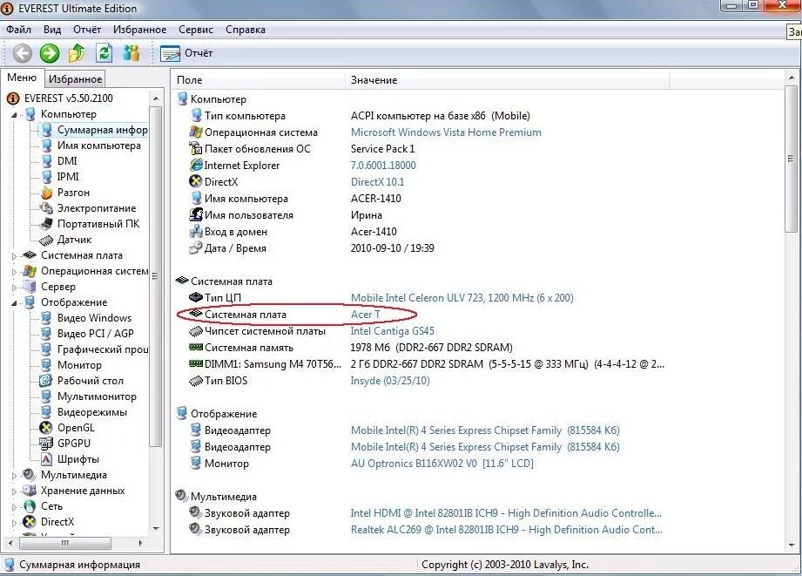Image resolution: width=802 pixels, height=576 pixels.
Task: Switch to the Избранное tab in sidebar
Action: tap(75, 78)
